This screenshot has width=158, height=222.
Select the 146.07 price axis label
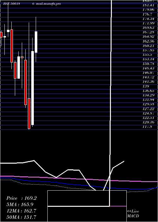[149, 73]
